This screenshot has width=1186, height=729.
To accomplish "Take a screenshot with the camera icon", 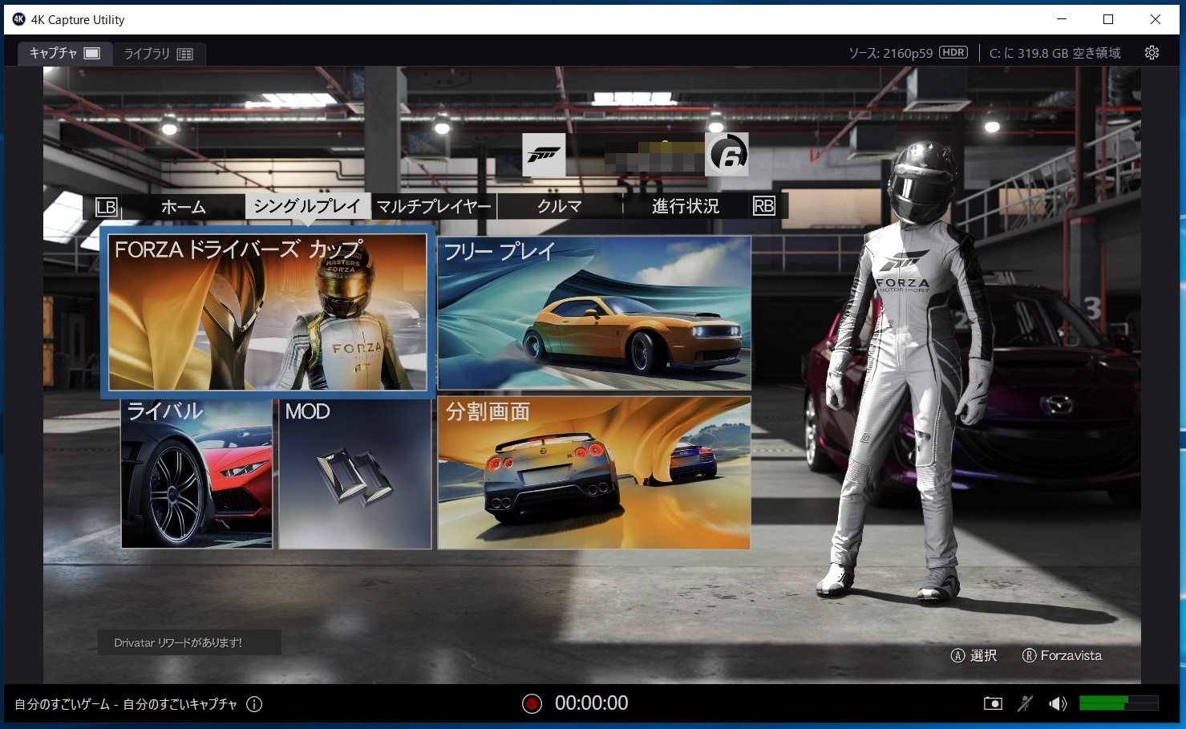I will pos(993,703).
